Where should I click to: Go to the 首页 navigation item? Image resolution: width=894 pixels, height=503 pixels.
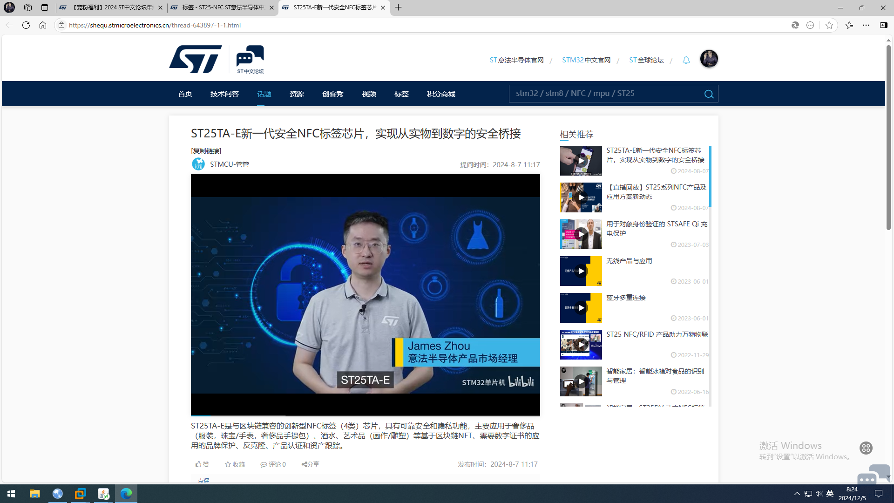coord(185,94)
